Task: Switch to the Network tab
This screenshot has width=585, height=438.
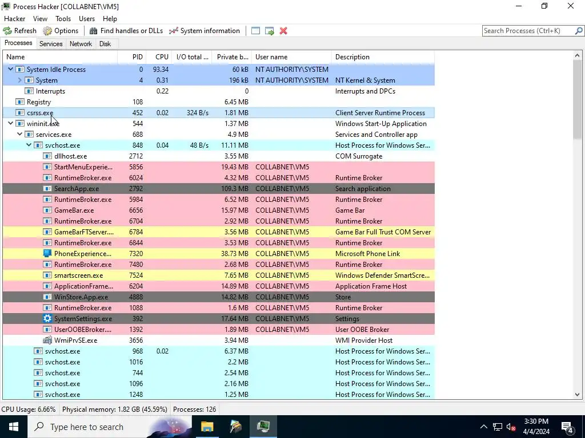Action: click(x=81, y=43)
